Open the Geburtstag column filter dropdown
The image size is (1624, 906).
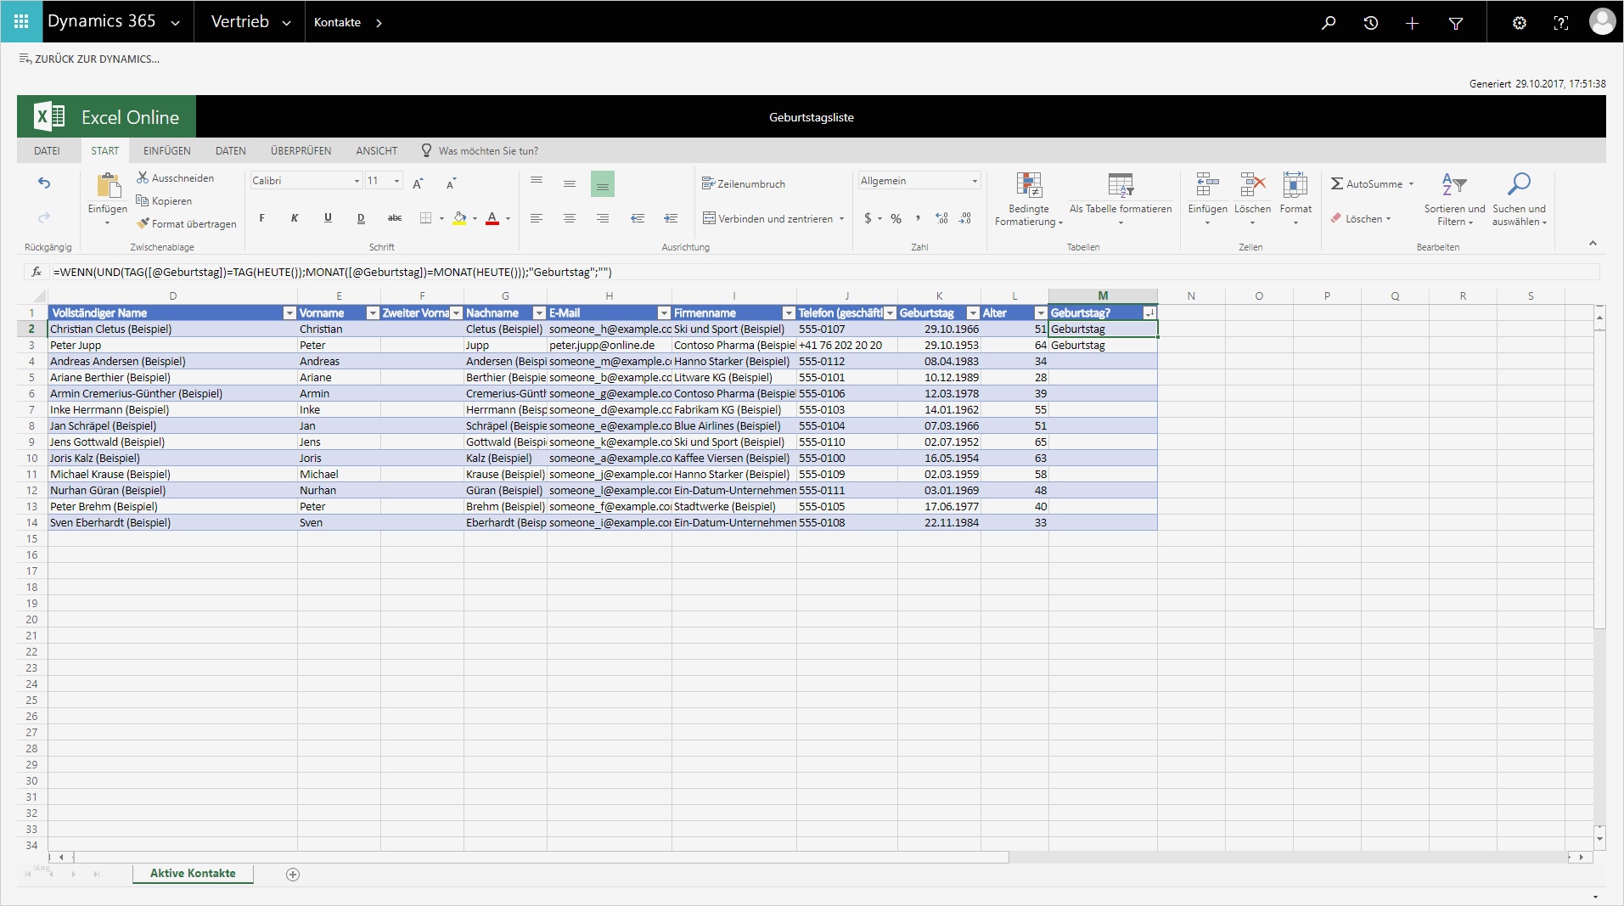point(973,313)
